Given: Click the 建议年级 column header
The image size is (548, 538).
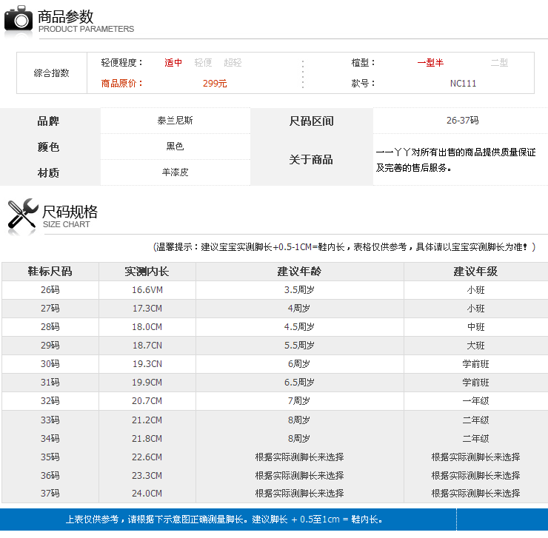Looking at the screenshot, I should 475,272.
